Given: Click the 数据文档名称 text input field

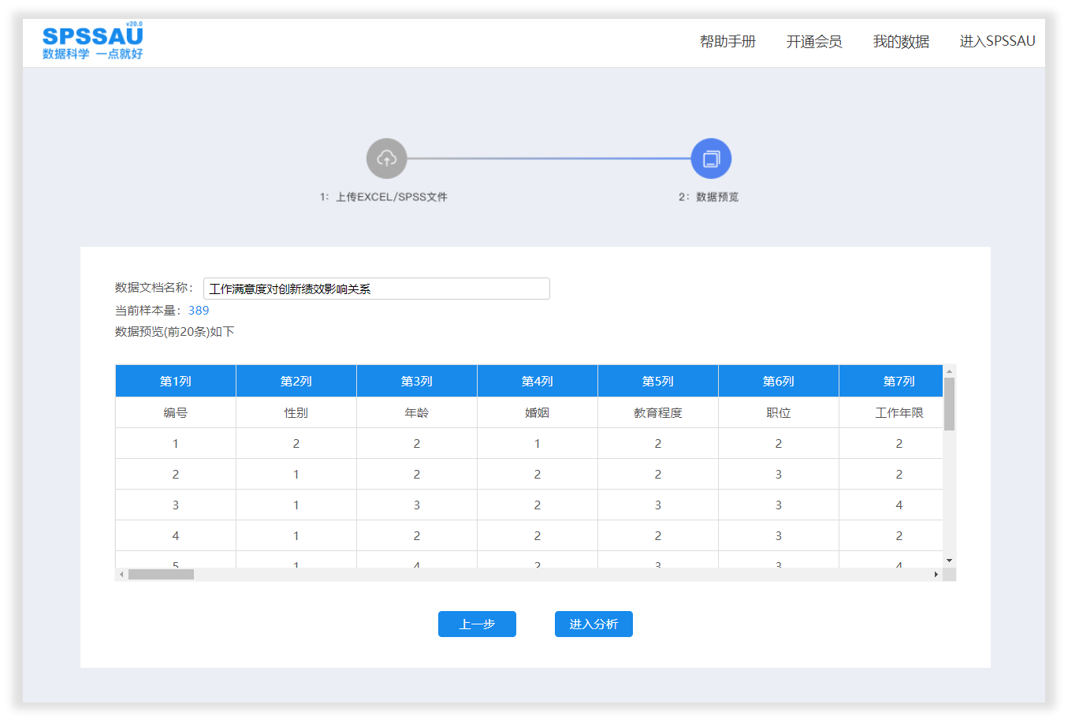Looking at the screenshot, I should [x=376, y=288].
